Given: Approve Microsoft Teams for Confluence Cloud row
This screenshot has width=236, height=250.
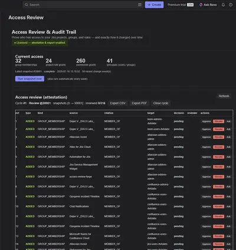Looking at the screenshot, I should pos(206,236).
